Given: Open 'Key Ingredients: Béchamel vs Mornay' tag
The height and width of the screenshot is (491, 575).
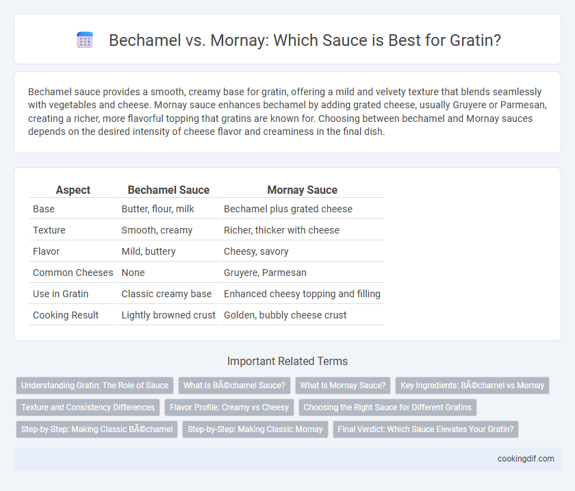Looking at the screenshot, I should (472, 386).
